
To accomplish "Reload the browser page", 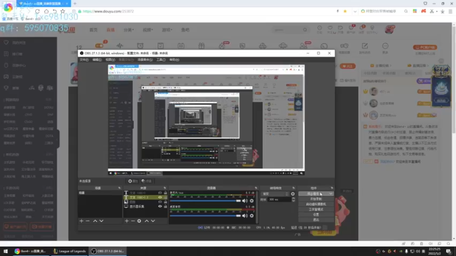I will coord(38,11).
